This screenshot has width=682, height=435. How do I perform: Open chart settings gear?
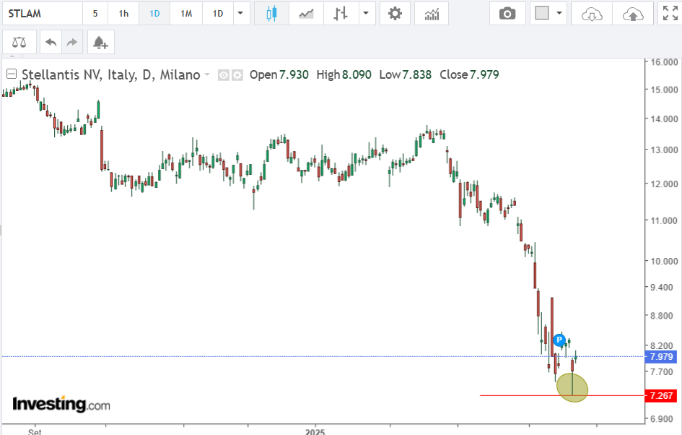395,14
